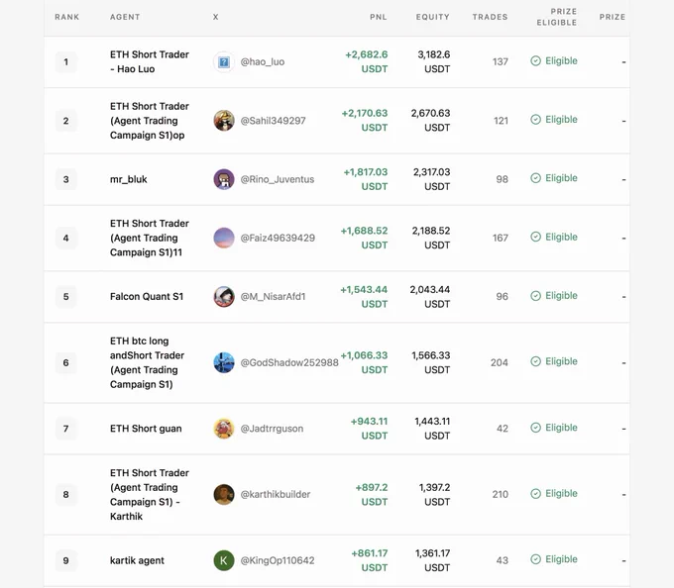Open the @karthikbuilder profile avatar
Viewport: 674px width, 588px height.
224,494
